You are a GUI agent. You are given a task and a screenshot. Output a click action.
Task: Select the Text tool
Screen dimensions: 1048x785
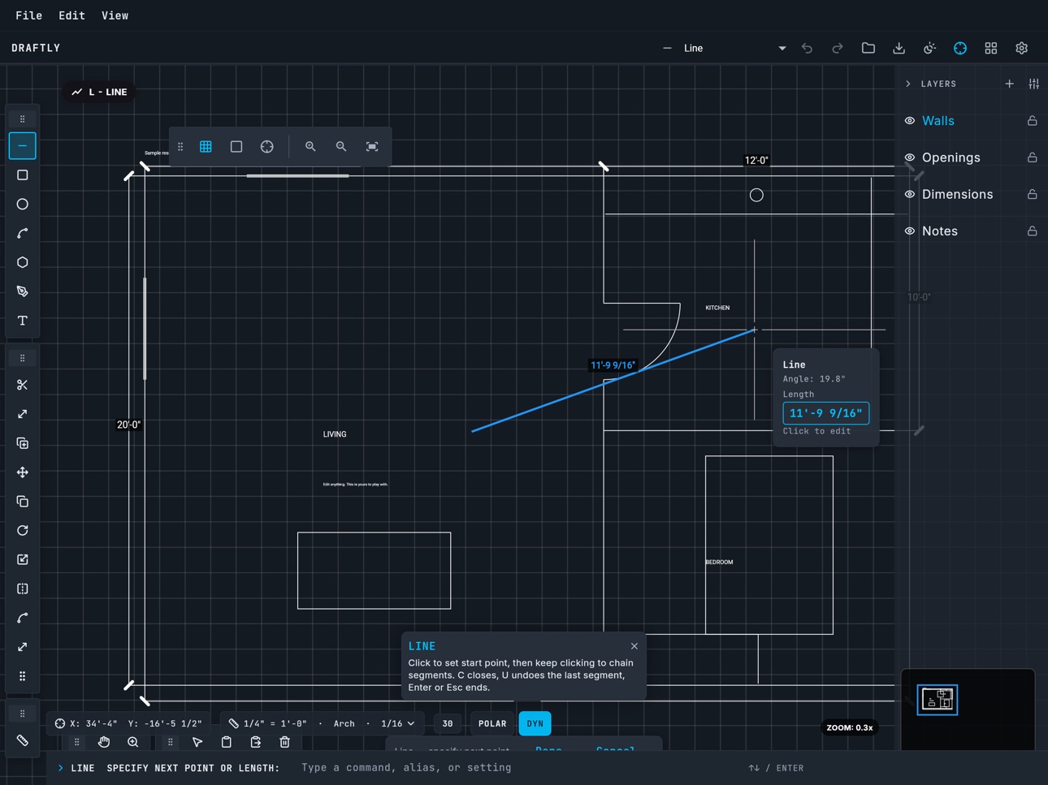tap(23, 321)
